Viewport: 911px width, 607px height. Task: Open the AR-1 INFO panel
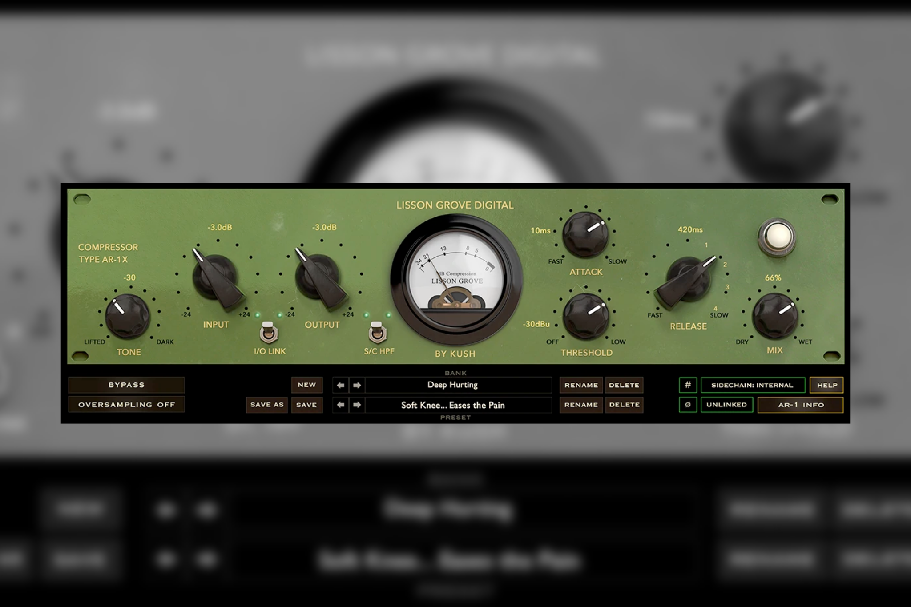[800, 405]
